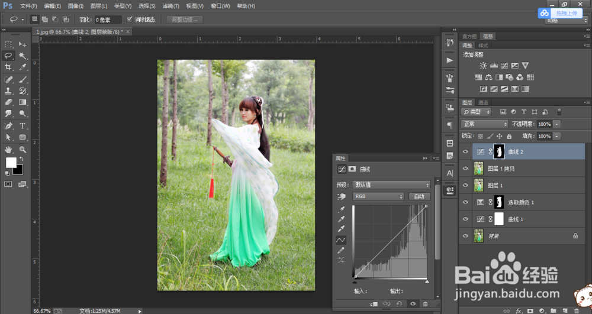Open the 文件(F) menu
The height and width of the screenshot is (314, 592).
pyautogui.click(x=28, y=6)
